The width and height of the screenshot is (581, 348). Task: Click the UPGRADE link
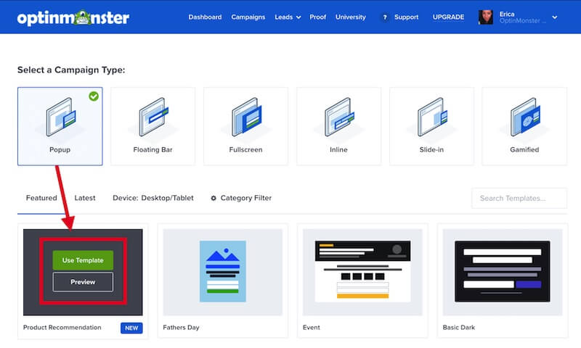click(x=448, y=17)
